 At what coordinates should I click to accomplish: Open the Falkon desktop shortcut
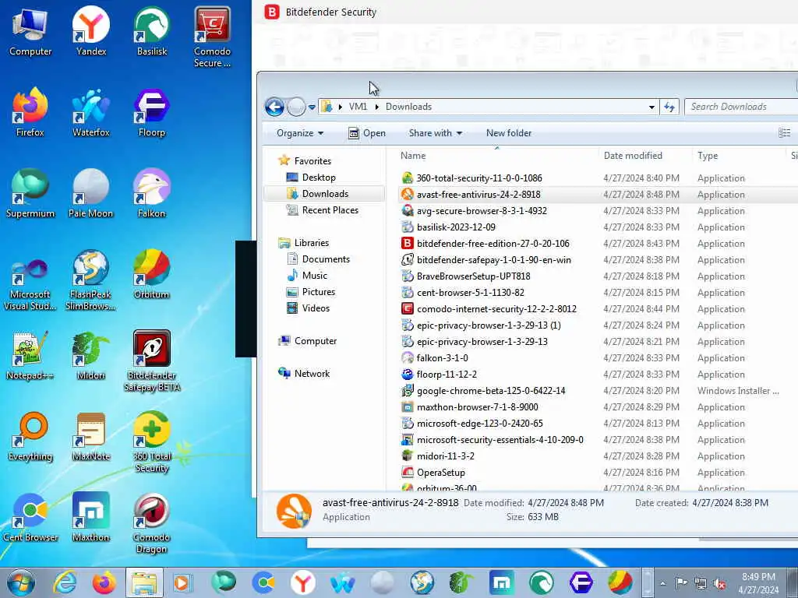[152, 193]
